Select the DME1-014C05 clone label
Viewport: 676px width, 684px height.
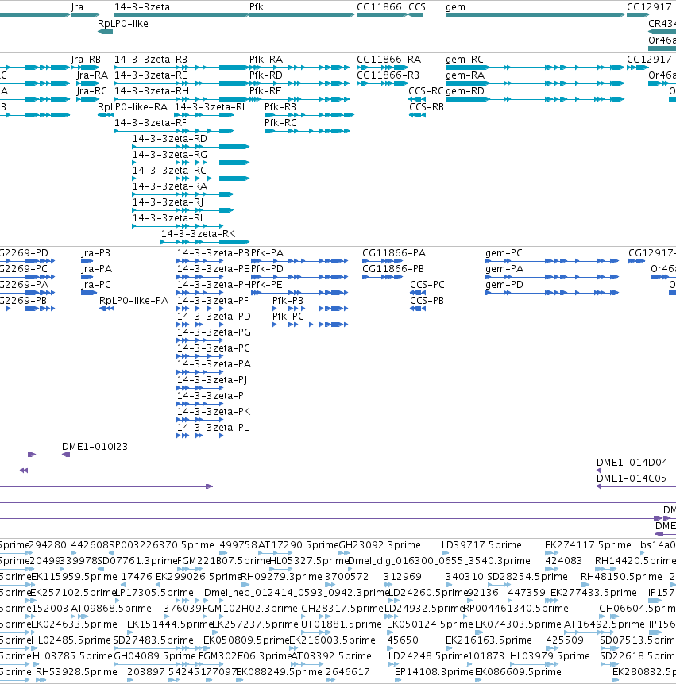tap(632, 478)
